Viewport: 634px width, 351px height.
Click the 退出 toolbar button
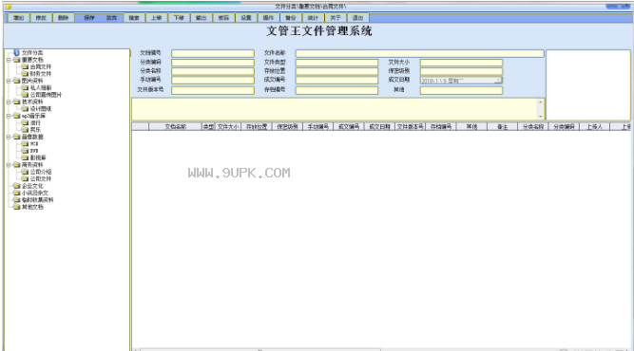pos(357,18)
